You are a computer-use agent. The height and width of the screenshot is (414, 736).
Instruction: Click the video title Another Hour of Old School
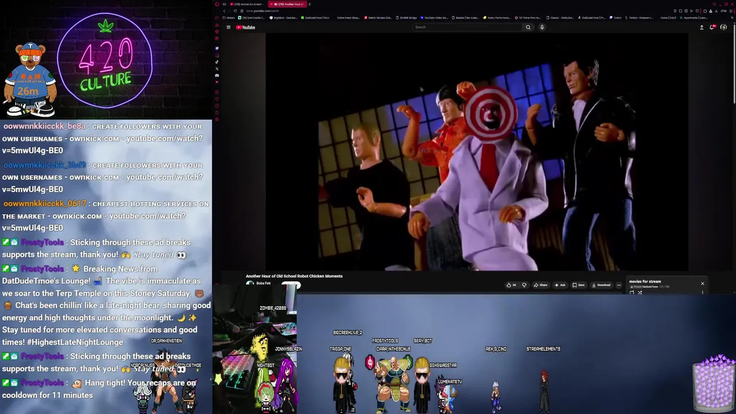click(294, 276)
